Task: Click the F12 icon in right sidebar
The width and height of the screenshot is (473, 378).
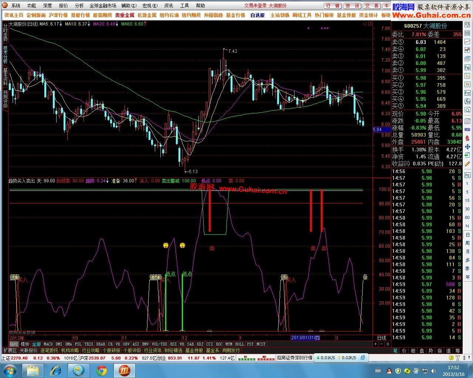Action: click(467, 93)
